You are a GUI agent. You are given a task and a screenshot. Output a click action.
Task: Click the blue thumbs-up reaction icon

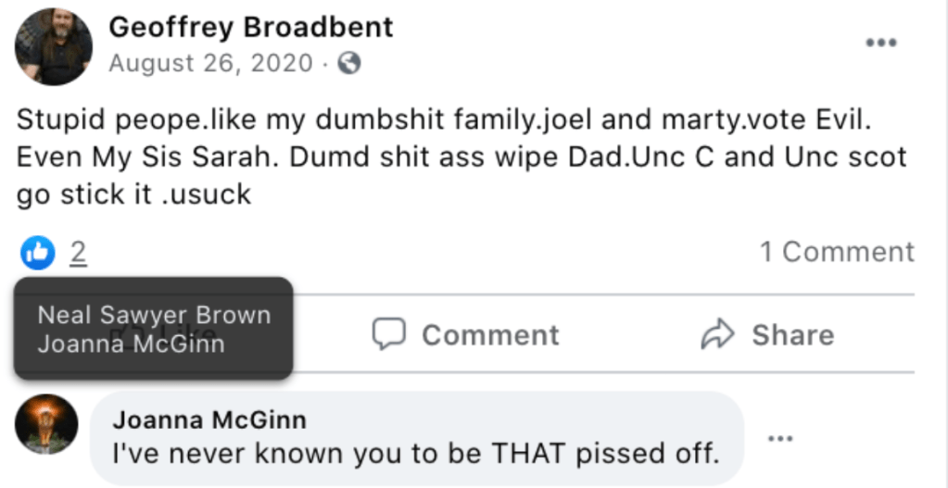point(38,252)
